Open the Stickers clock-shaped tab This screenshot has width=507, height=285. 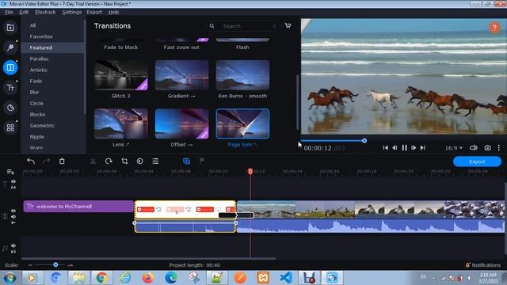click(x=10, y=108)
